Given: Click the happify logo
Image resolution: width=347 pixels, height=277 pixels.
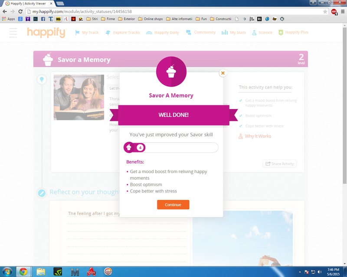Looking at the screenshot, I should click(46, 33).
